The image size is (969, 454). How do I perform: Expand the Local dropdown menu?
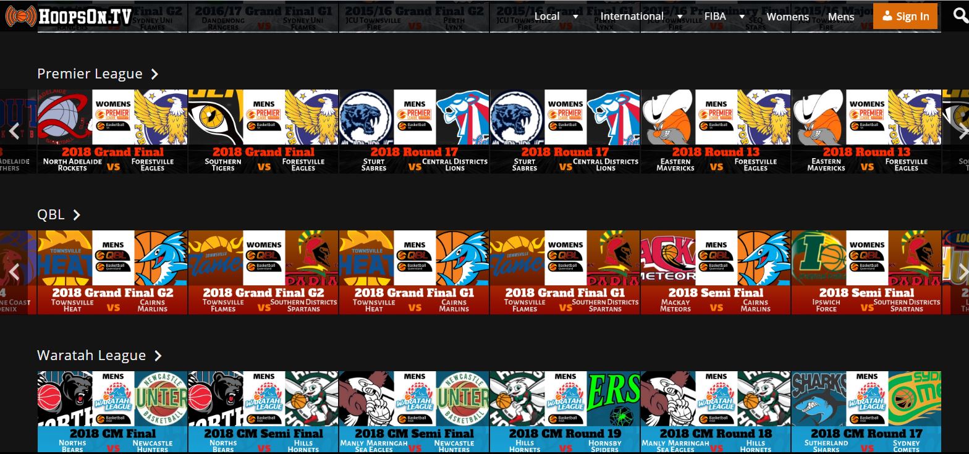click(x=556, y=17)
